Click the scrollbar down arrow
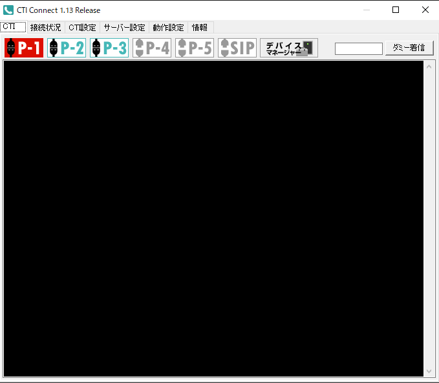439x383 pixels. pyautogui.click(x=429, y=371)
